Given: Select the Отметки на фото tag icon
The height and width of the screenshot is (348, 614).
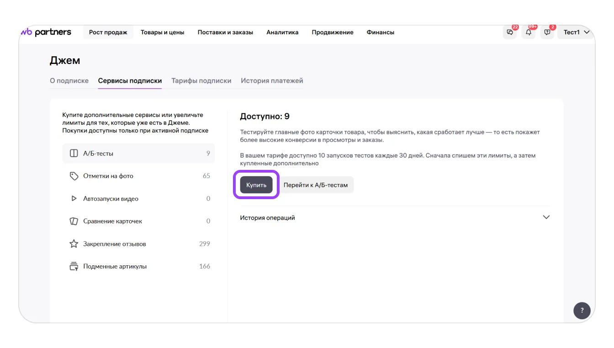Looking at the screenshot, I should point(74,176).
